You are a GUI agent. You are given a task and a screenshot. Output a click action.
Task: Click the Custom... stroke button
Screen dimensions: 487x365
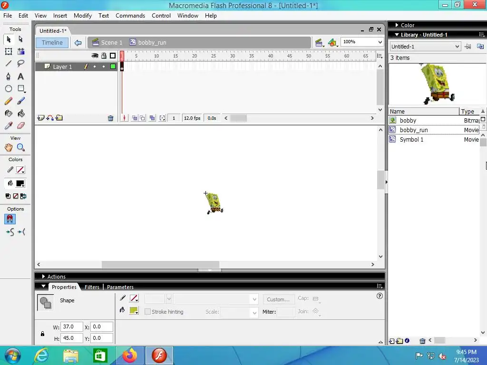coord(278,299)
